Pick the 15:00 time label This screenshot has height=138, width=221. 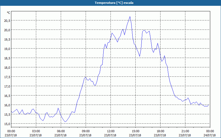point(135,131)
